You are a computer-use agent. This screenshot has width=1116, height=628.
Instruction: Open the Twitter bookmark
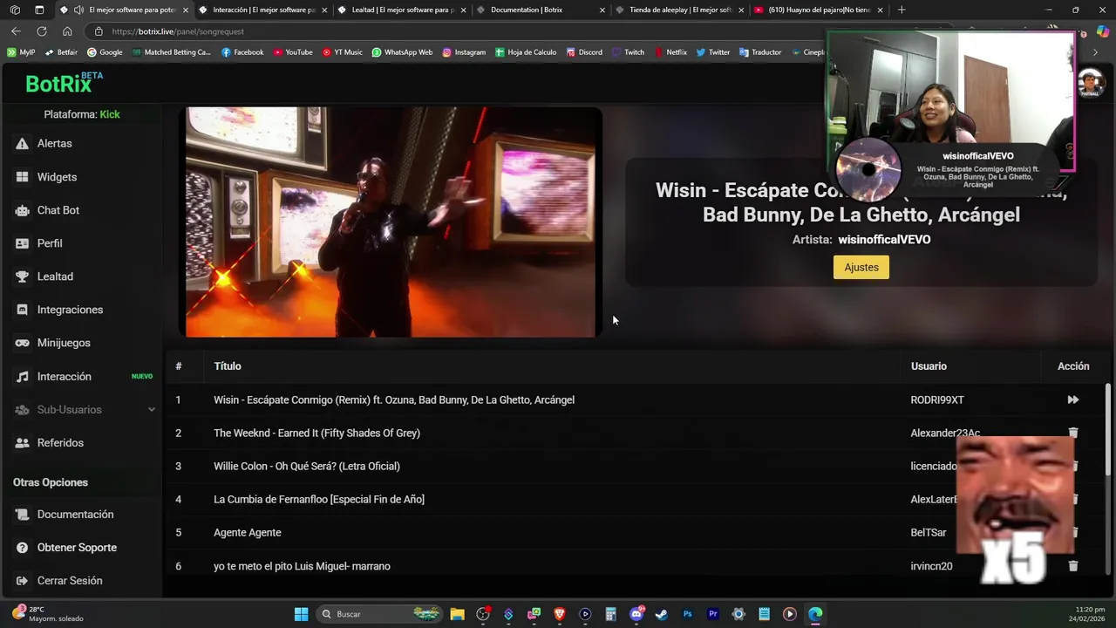(713, 52)
